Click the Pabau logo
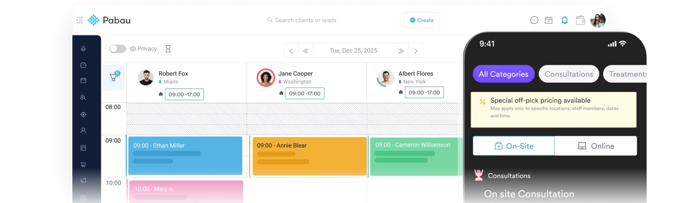 (109, 20)
